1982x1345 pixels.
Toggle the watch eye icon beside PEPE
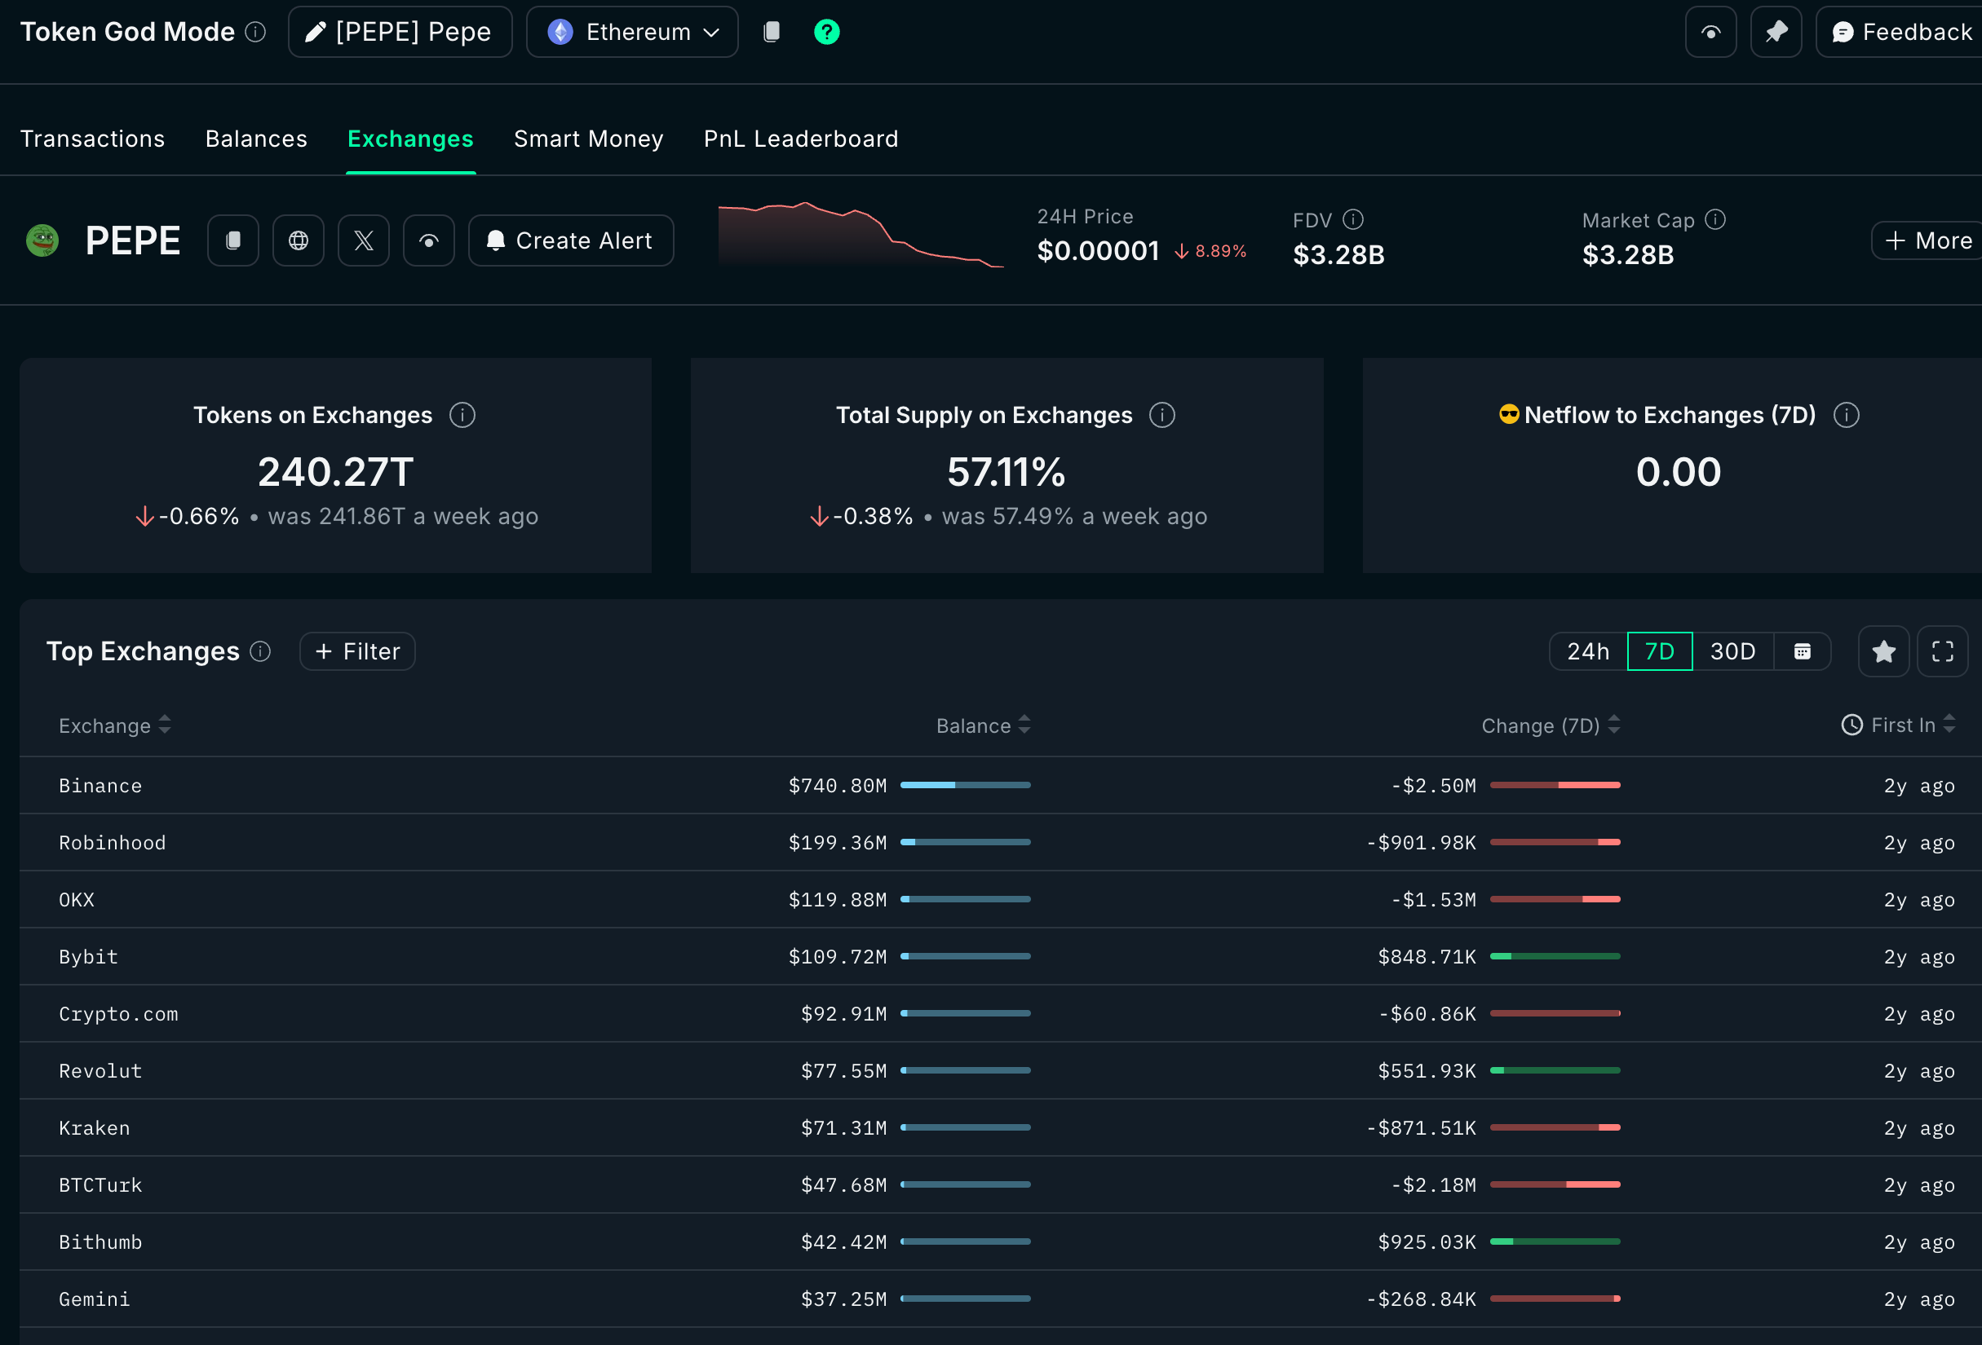[429, 240]
